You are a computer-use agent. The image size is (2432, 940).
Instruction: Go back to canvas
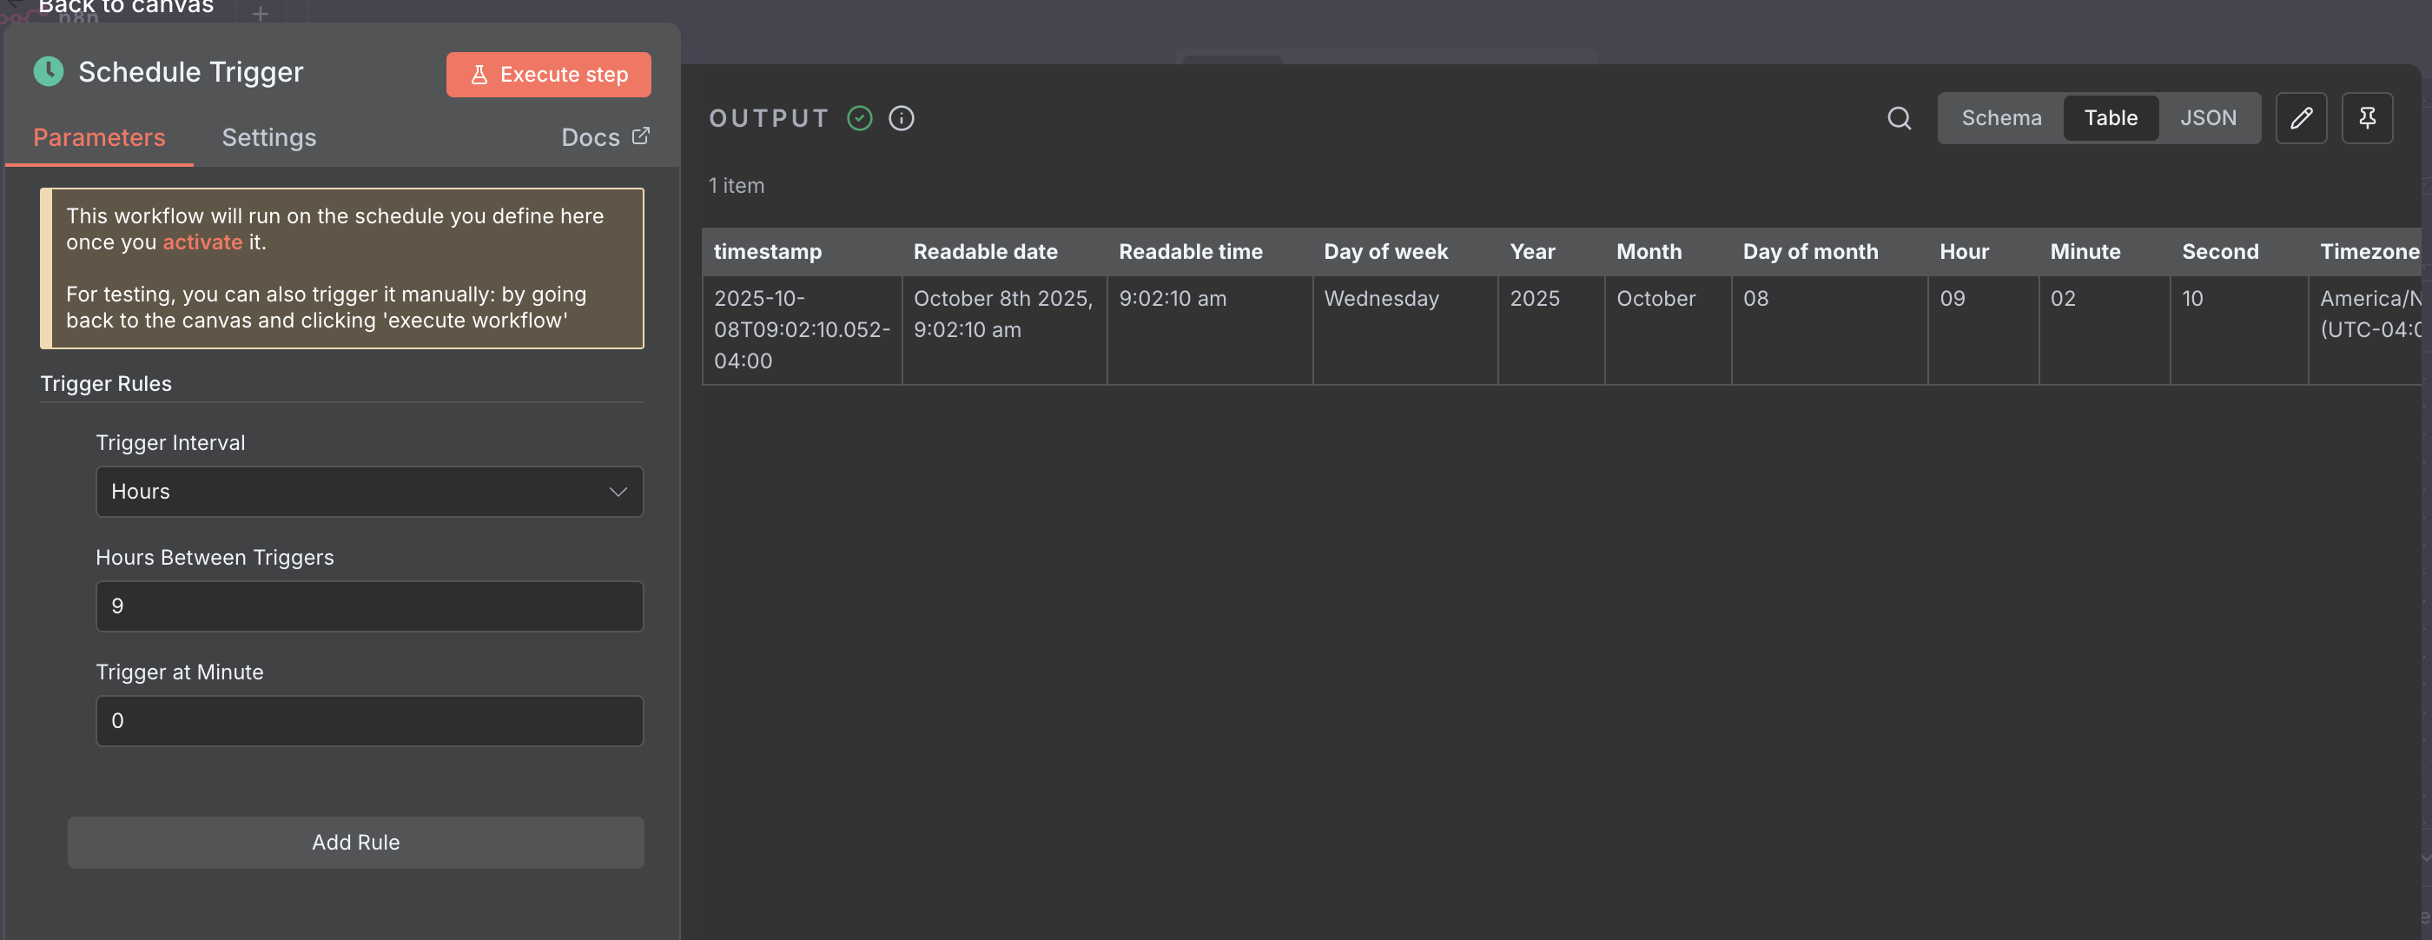[x=124, y=8]
